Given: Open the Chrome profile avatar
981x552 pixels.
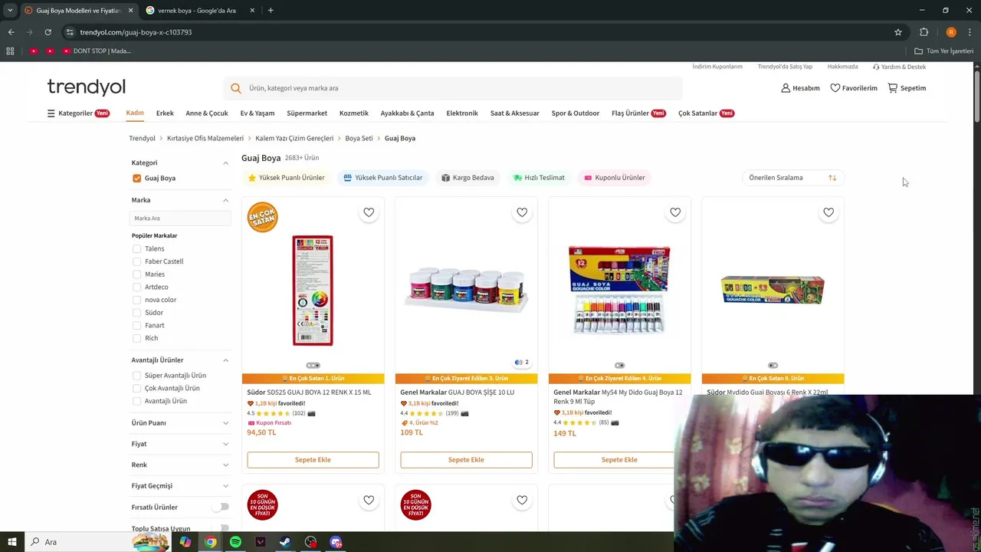Looking at the screenshot, I should pos(951,32).
